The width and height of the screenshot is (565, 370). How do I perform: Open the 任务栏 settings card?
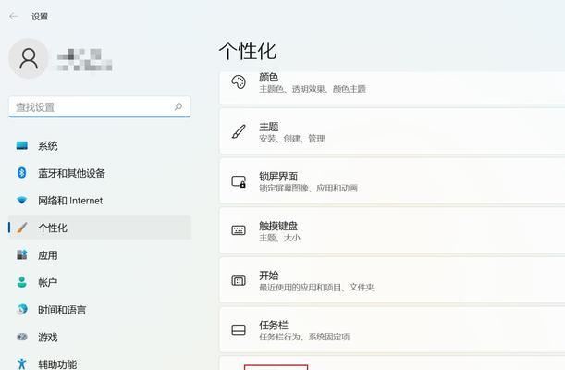coord(392,329)
